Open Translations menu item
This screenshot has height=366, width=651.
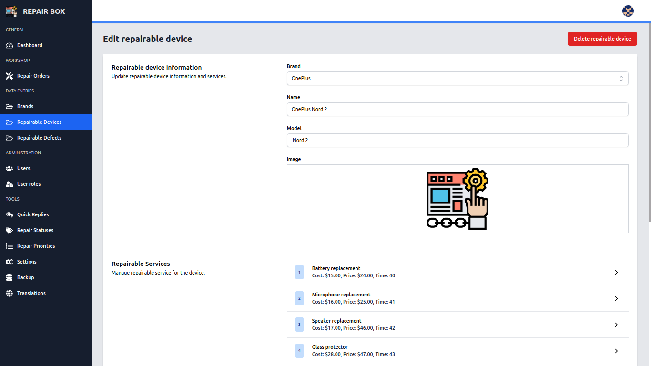[x=46, y=294]
